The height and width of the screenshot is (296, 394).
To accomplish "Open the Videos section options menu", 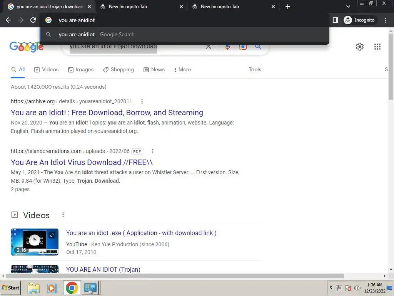I will [x=63, y=215].
